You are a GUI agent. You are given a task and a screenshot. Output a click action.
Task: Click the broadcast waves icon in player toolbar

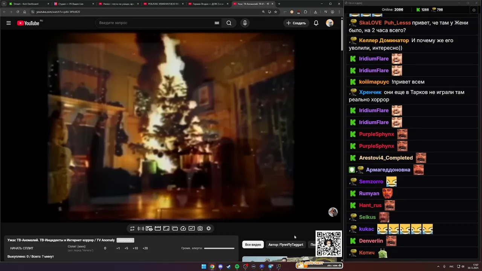click(x=141, y=228)
